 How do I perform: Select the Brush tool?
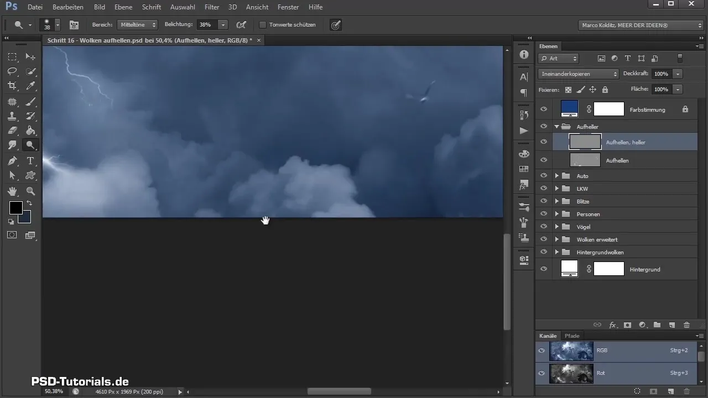30,102
